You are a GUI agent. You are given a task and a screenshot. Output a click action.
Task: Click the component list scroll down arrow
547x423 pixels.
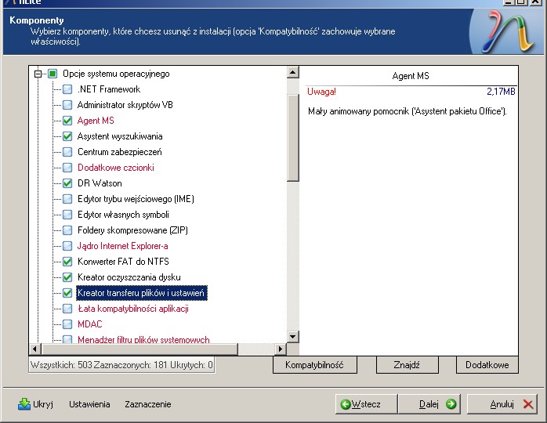[292, 337]
